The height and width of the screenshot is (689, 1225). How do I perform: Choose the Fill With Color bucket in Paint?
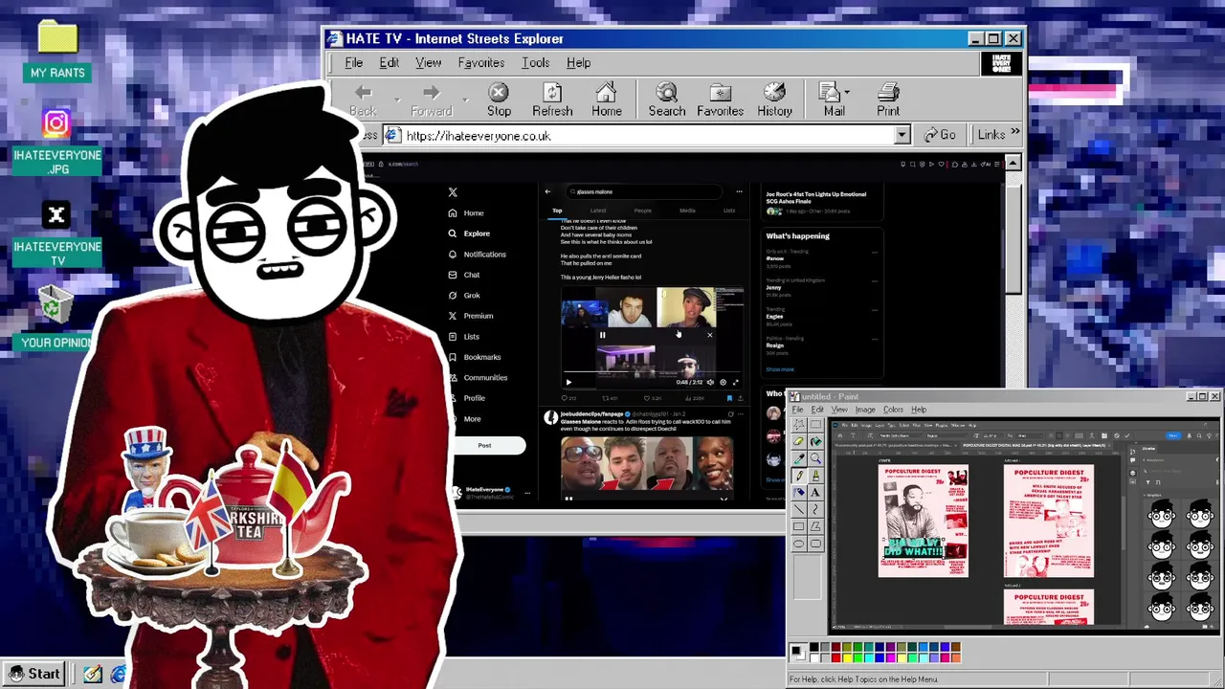pos(815,441)
